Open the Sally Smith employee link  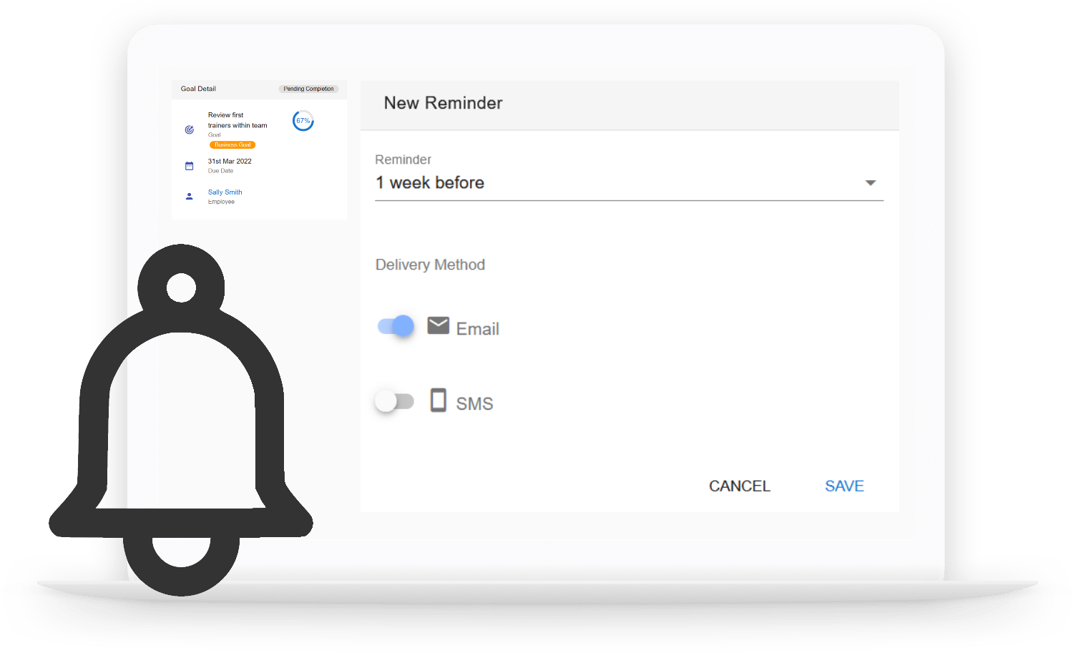tap(225, 192)
